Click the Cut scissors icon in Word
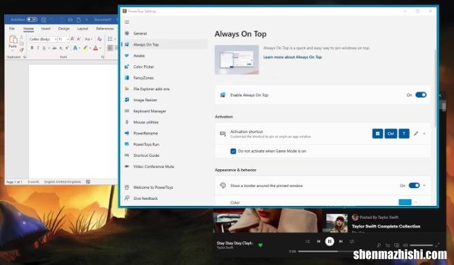Viewport: 454px width, 265px height. 21,37
